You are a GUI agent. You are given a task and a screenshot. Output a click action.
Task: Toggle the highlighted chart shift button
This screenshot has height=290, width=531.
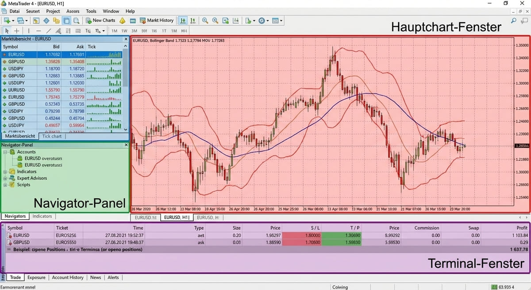pyautogui.click(x=182, y=20)
